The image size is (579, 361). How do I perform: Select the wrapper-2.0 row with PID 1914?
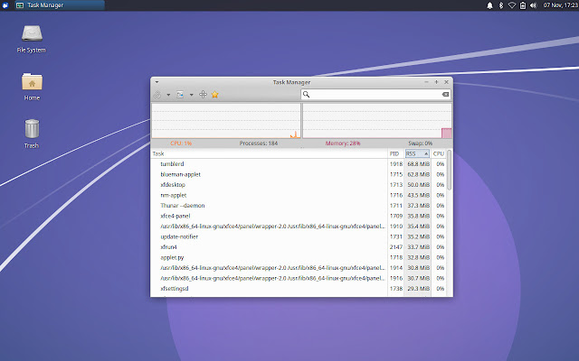tap(299, 268)
